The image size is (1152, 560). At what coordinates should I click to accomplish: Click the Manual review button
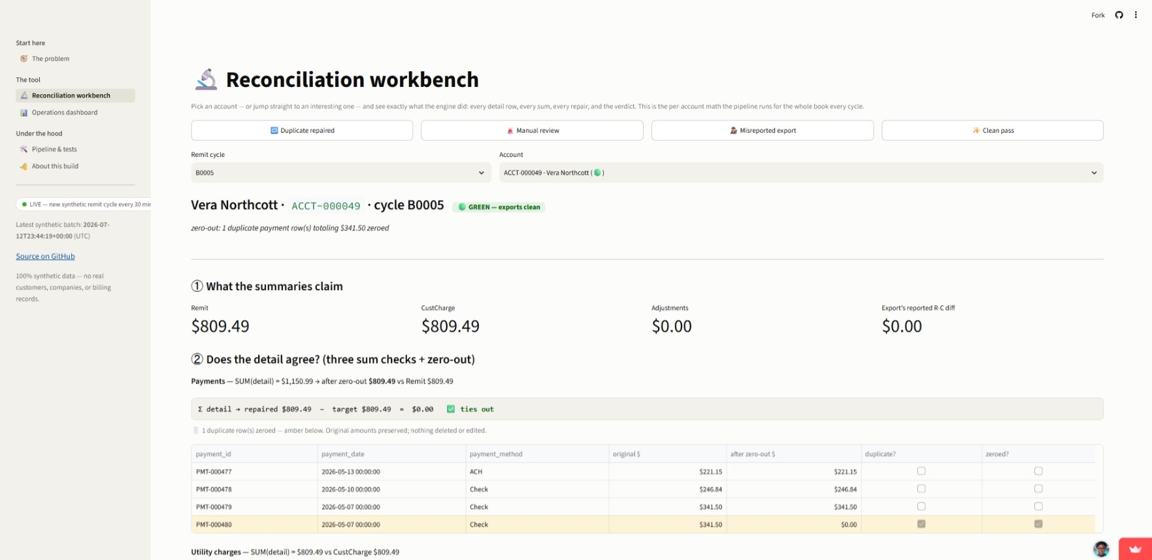coord(532,130)
